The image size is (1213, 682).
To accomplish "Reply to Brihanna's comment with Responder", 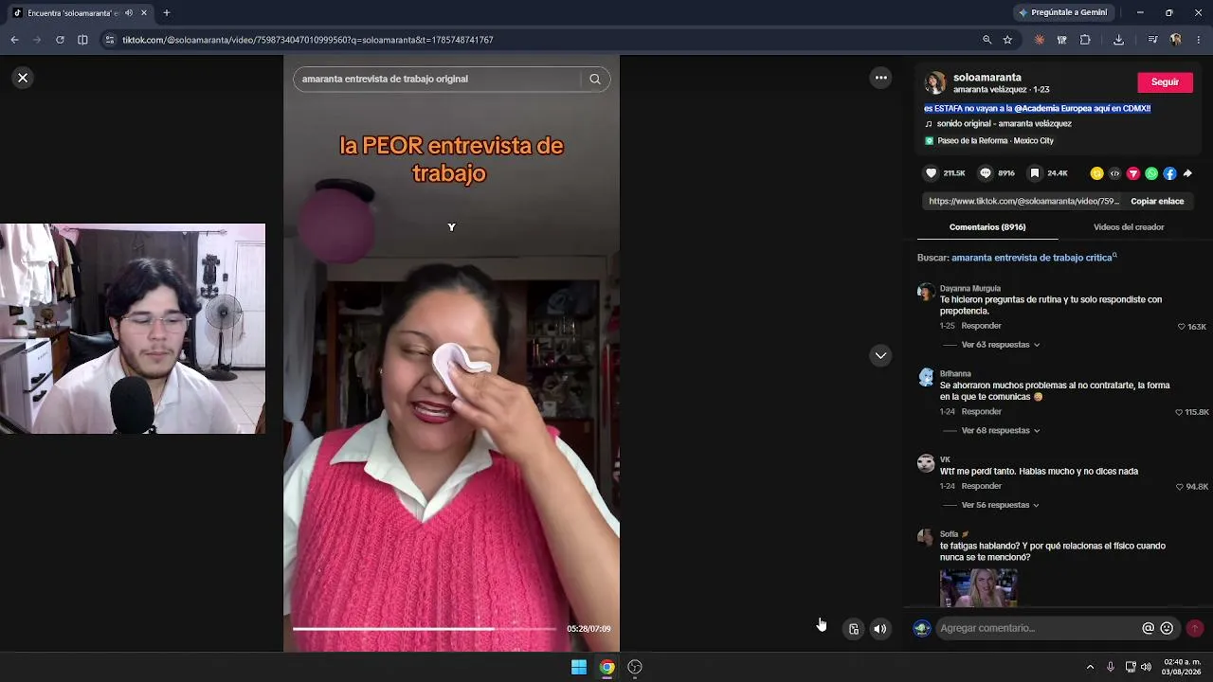I will coord(981,412).
